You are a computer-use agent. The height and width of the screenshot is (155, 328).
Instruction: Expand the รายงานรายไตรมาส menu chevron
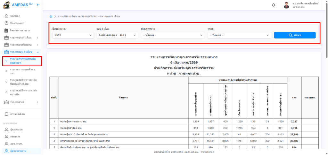(x=37, y=45)
